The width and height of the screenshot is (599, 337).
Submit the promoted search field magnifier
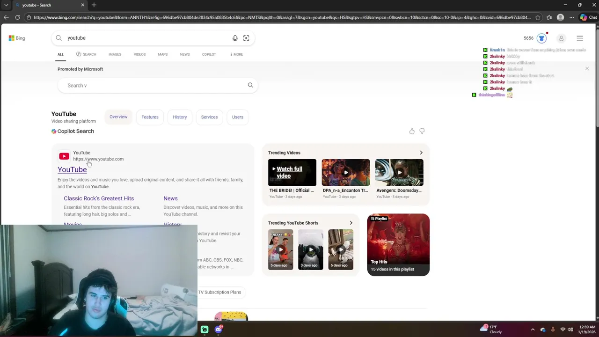click(x=250, y=85)
